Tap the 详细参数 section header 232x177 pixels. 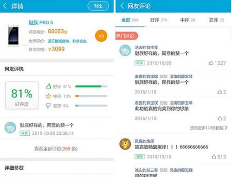coord(14,168)
